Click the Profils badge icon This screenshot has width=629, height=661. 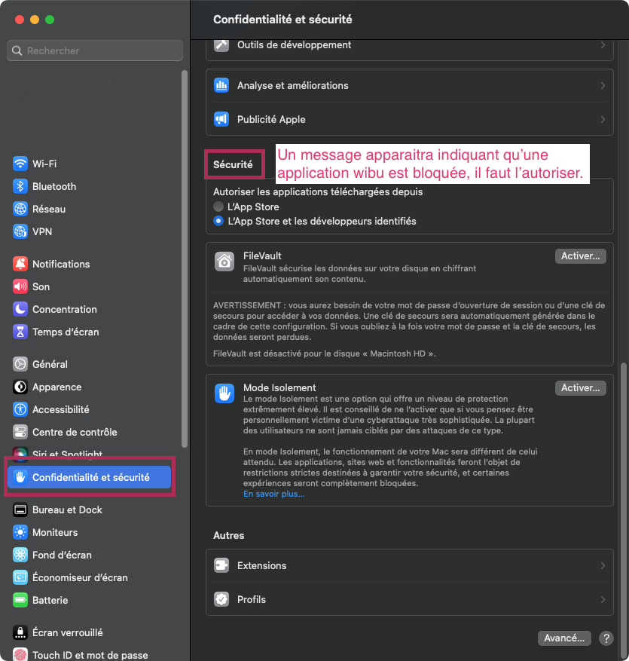pos(221,599)
